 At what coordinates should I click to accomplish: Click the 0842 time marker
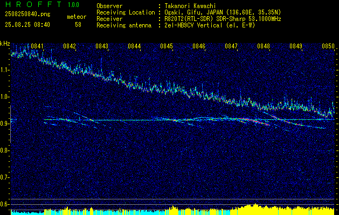[70, 46]
